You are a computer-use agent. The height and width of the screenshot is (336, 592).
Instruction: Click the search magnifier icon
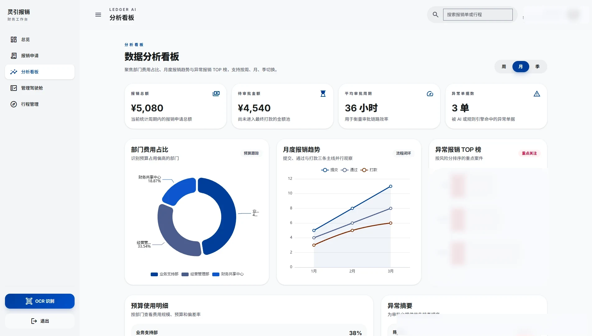(x=435, y=15)
